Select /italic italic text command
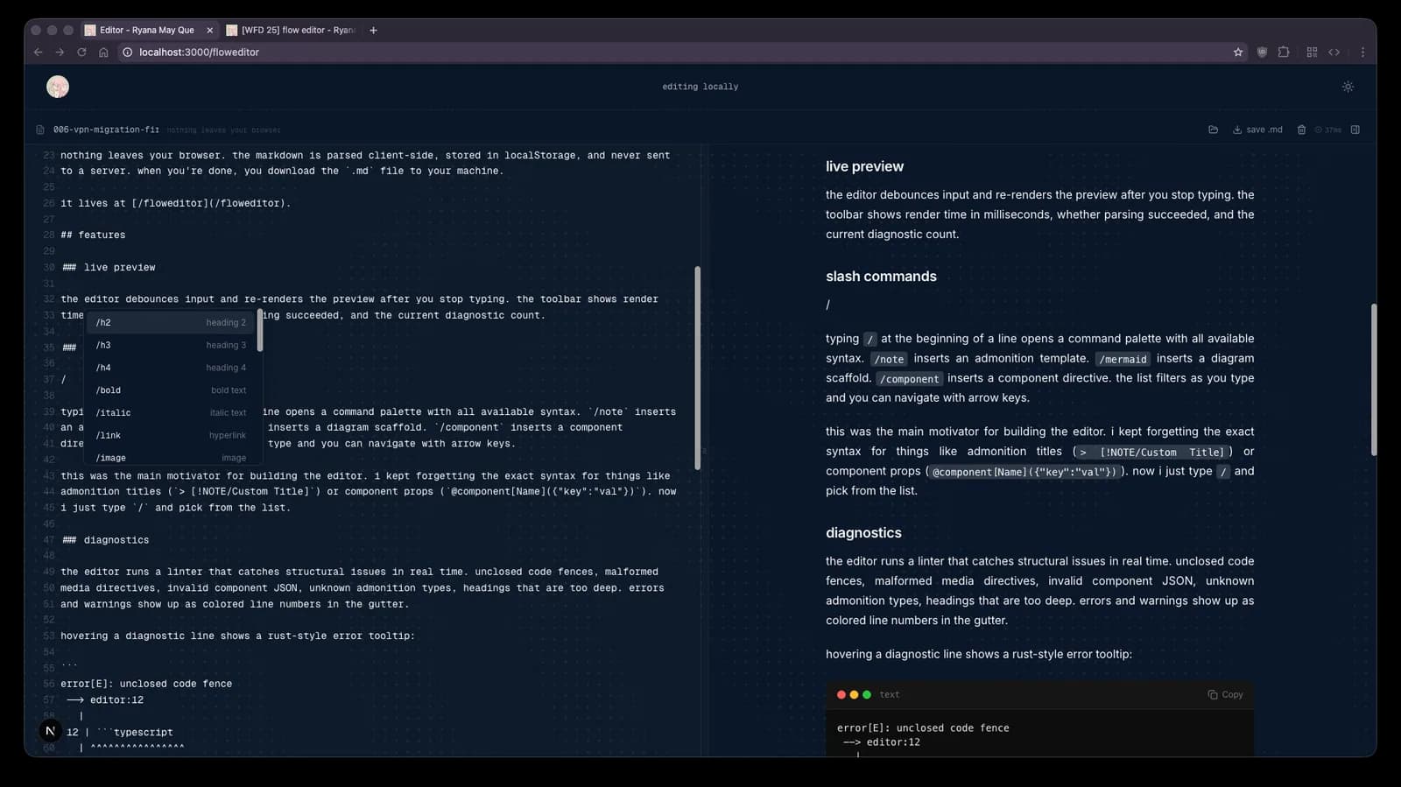Screen dimensions: 1401x787 (x=171, y=412)
